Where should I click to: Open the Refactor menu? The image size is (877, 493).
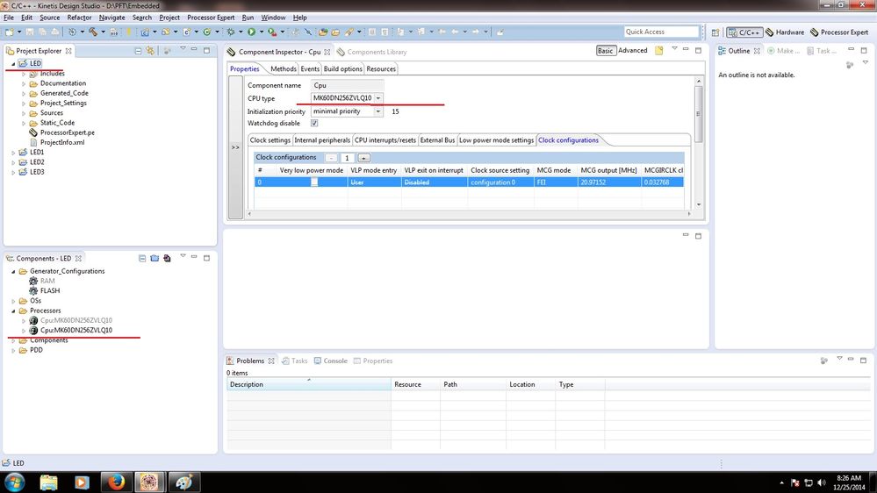point(79,18)
